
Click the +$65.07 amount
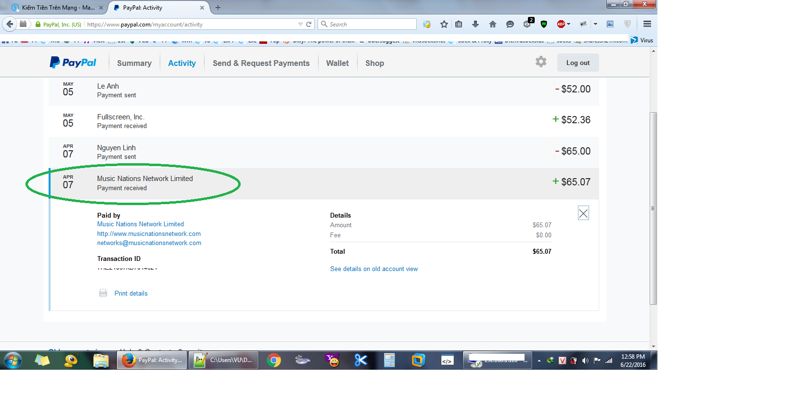click(x=571, y=182)
